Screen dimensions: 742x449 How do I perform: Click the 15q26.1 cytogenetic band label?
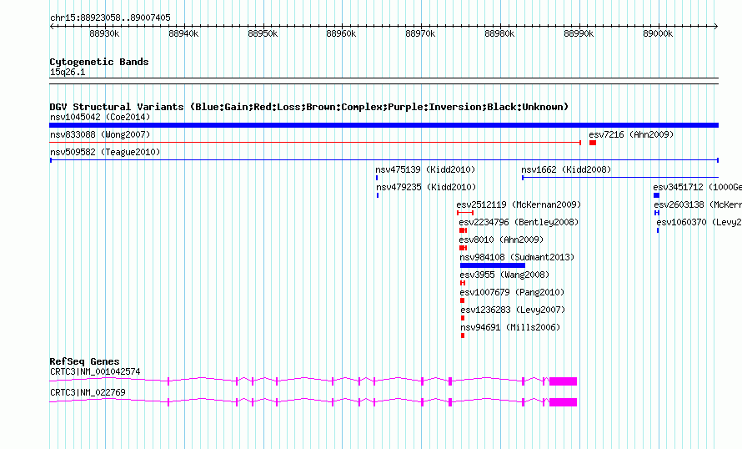(68, 72)
